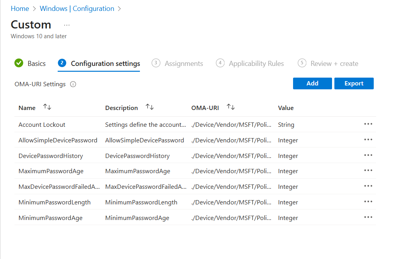Open ellipsis menu for MaximumPasswordAge row

[368, 170]
